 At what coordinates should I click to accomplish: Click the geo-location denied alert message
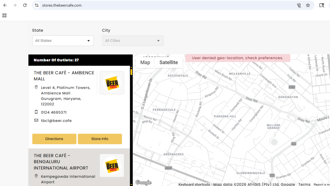pyautogui.click(x=238, y=58)
